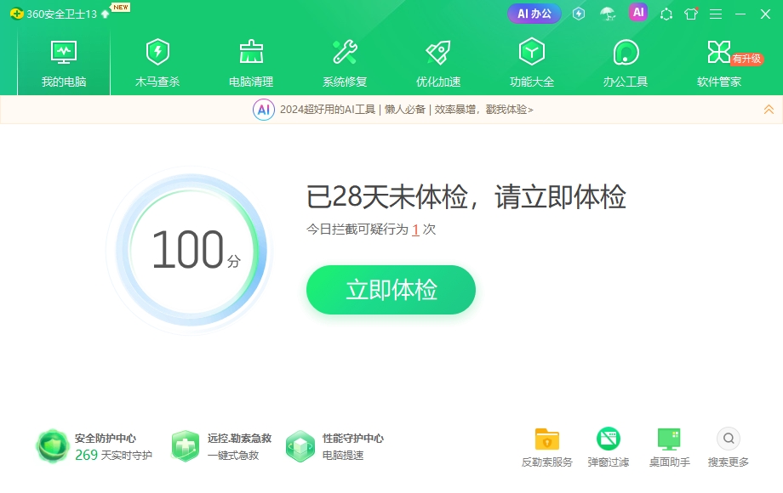
Task: Click the 360安全卫士 logo icon
Action: click(16, 14)
